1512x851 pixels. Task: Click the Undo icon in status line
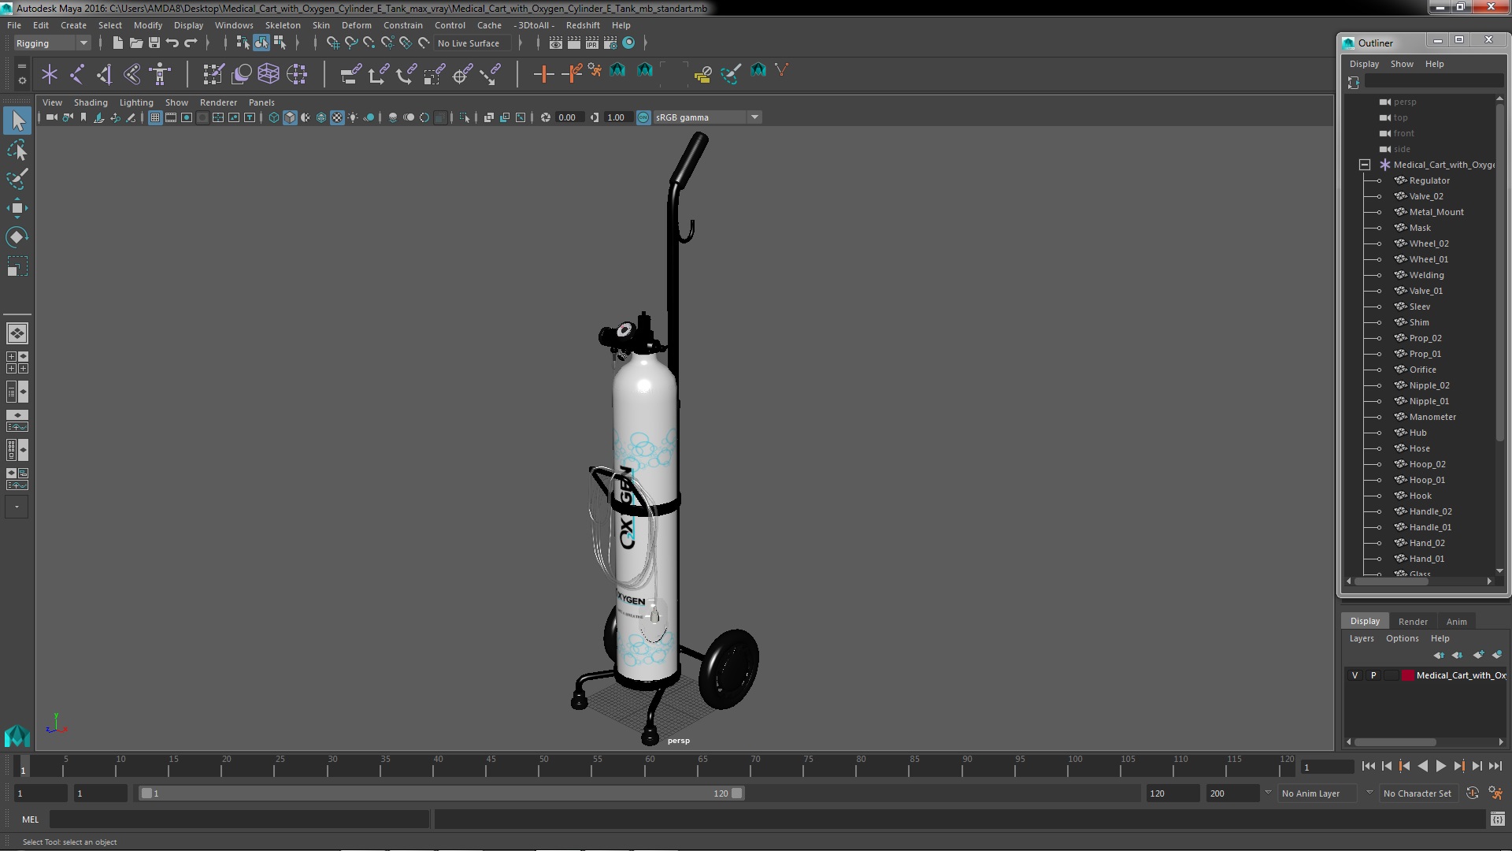[x=172, y=43]
